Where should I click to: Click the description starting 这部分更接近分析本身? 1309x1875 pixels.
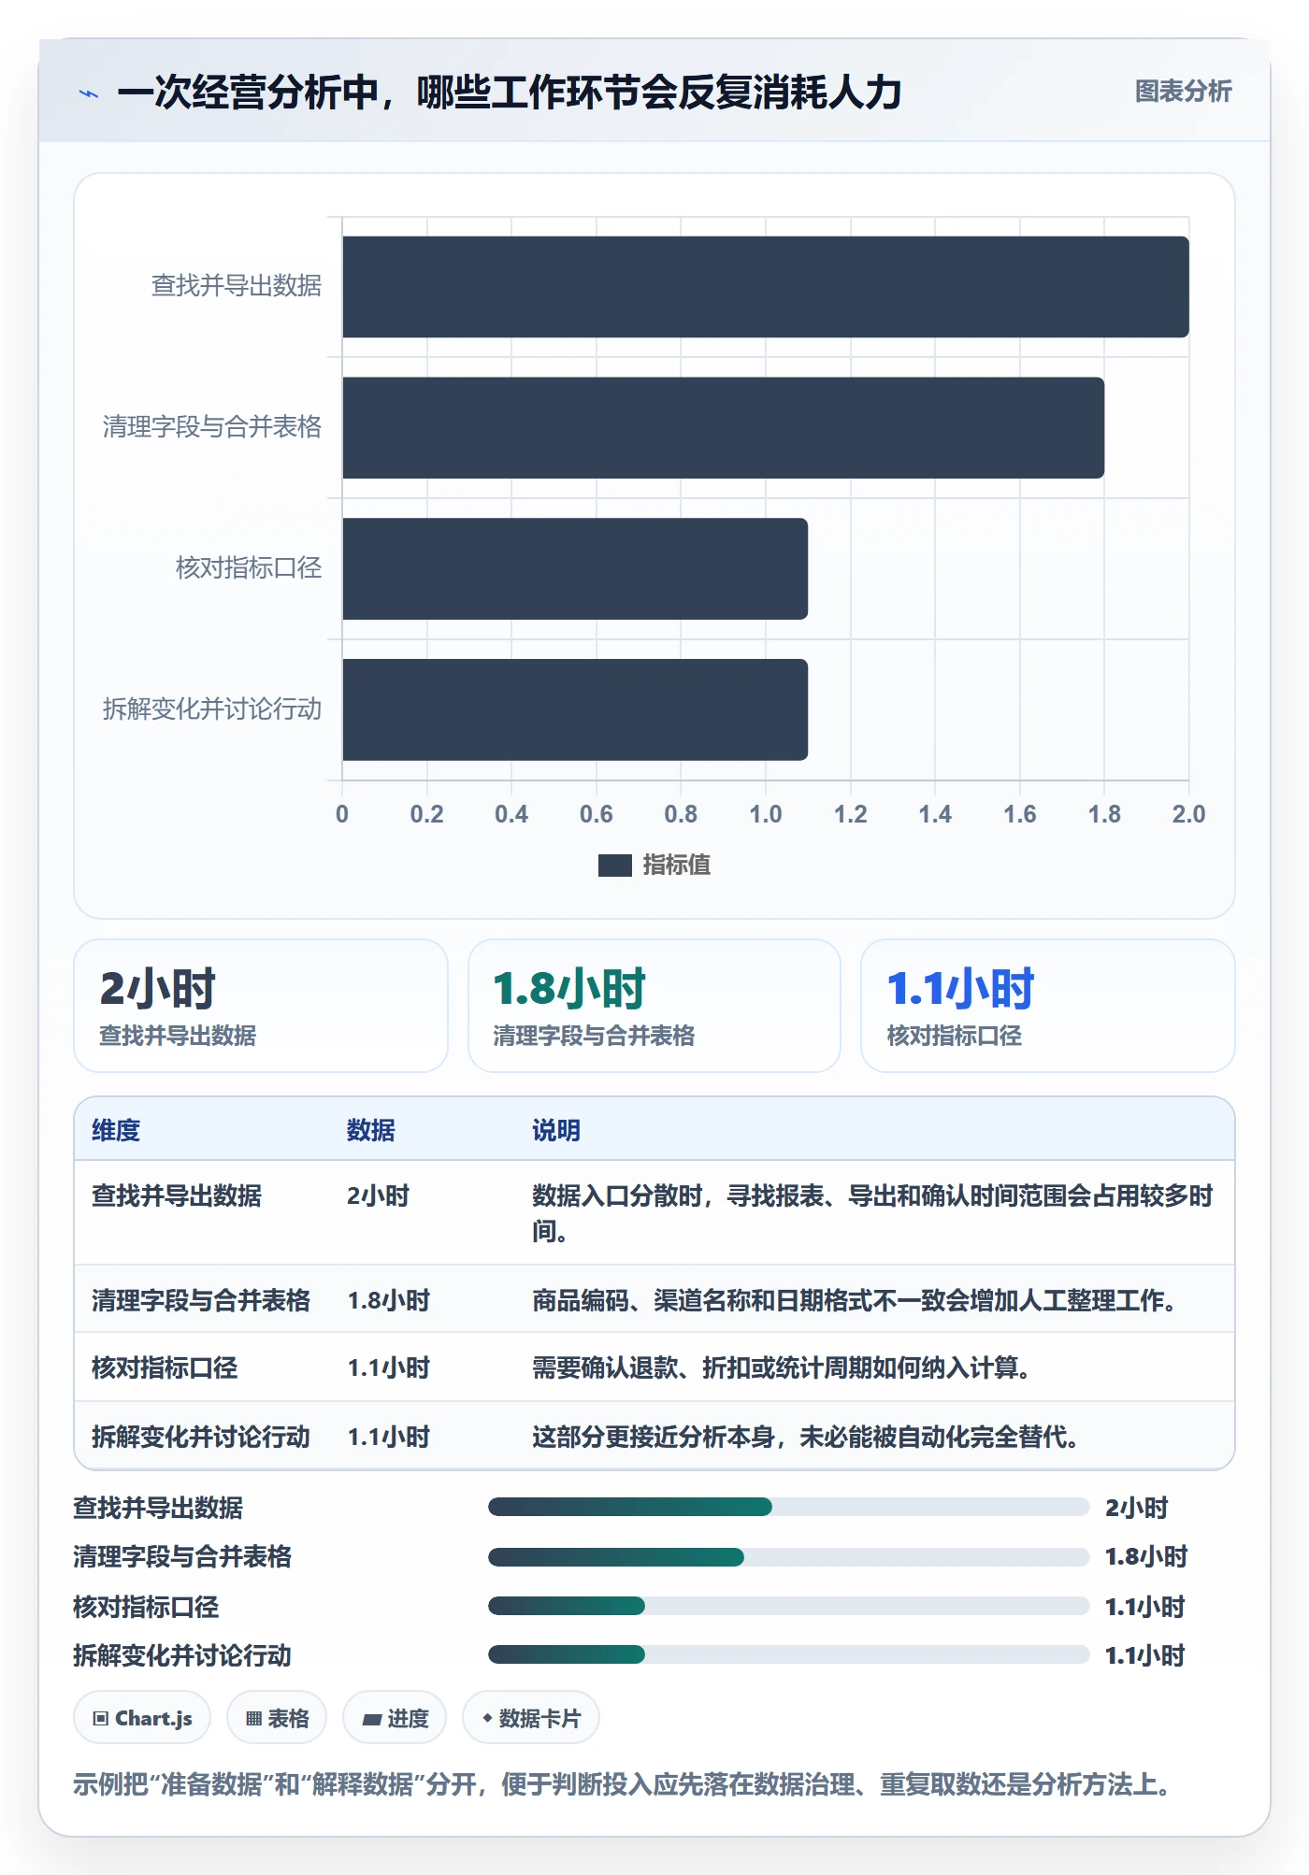808,1438
